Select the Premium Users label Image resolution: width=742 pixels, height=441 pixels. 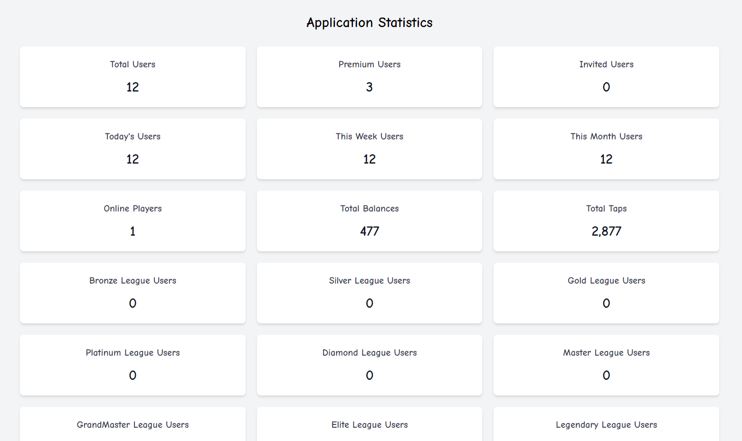370,64
